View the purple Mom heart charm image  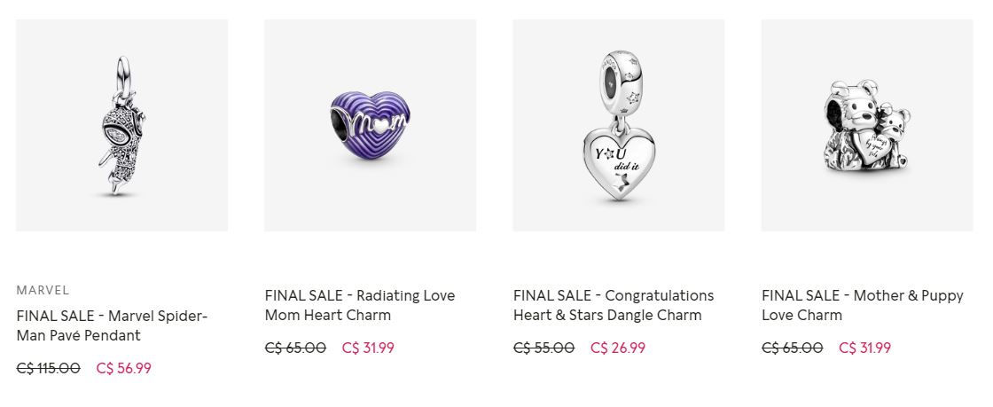tap(370, 125)
